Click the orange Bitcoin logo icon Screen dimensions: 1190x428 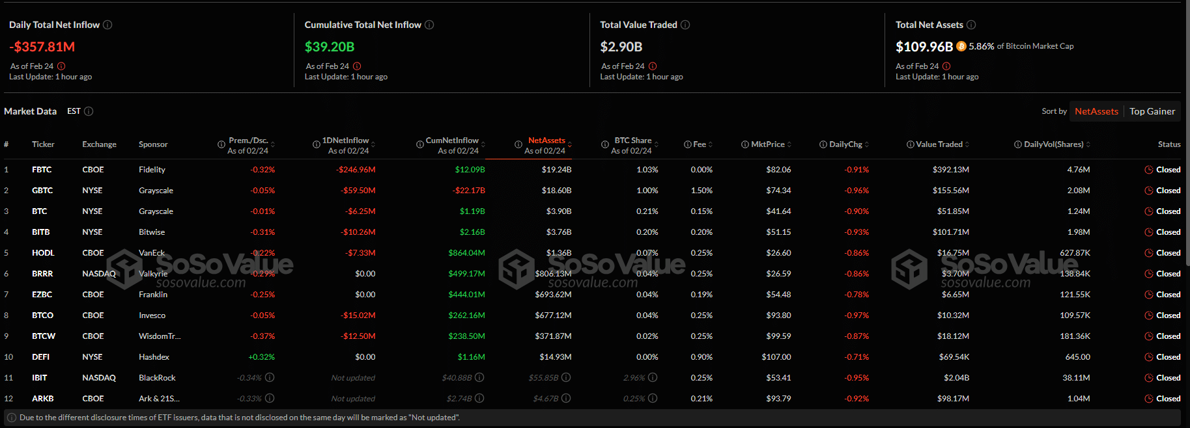coord(961,46)
